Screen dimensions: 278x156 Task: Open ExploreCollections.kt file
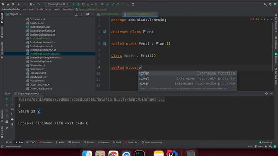pos(43,35)
